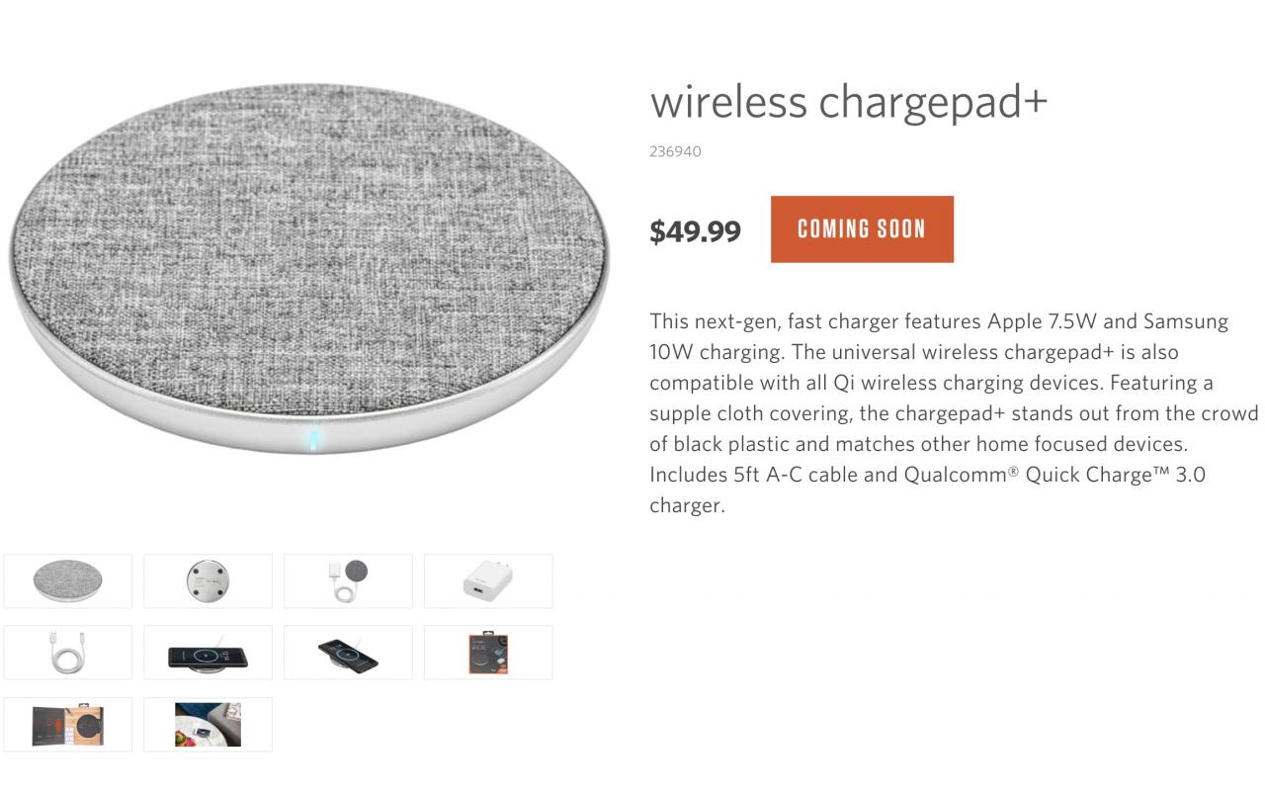The image size is (1265, 798).
Task: Select the white wall charger thumbnail
Action: (488, 580)
